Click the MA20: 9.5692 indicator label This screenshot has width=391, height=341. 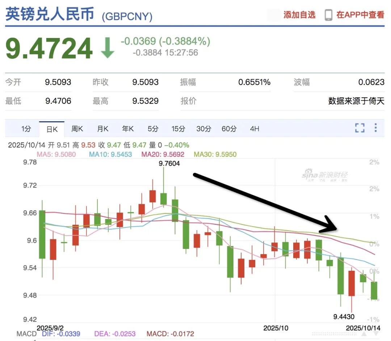point(163,154)
